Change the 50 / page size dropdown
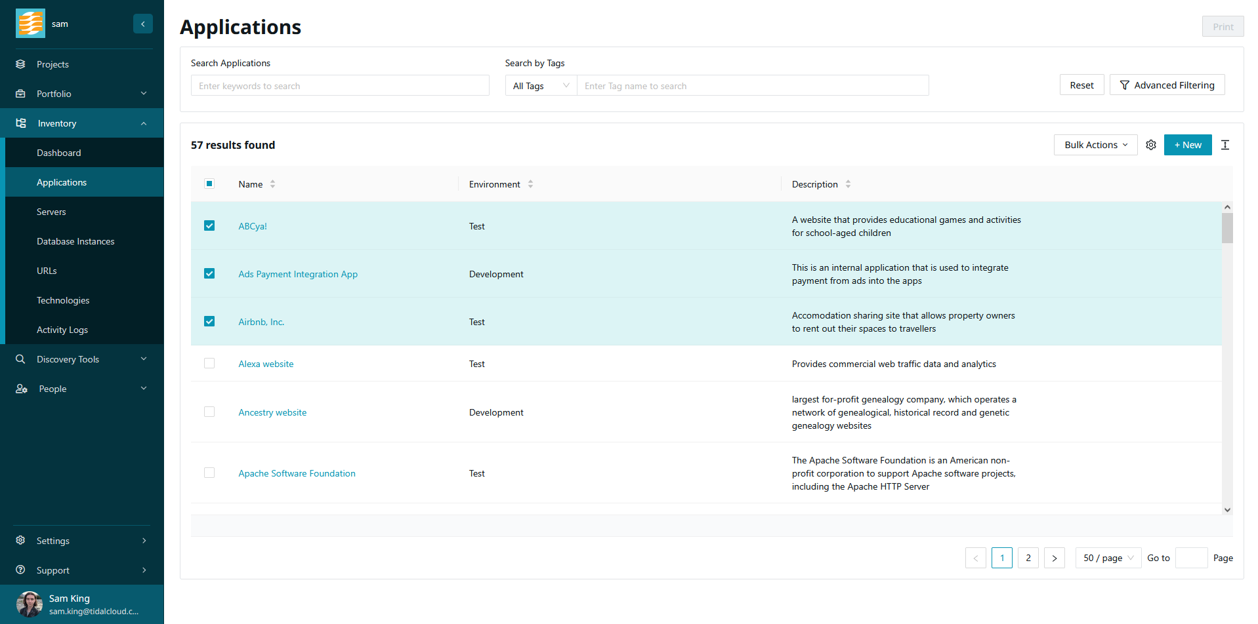This screenshot has width=1258, height=624. click(x=1108, y=558)
